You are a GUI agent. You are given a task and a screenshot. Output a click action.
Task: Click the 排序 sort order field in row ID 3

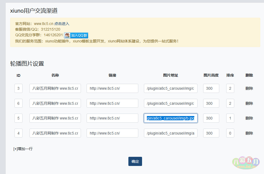(x=230, y=88)
